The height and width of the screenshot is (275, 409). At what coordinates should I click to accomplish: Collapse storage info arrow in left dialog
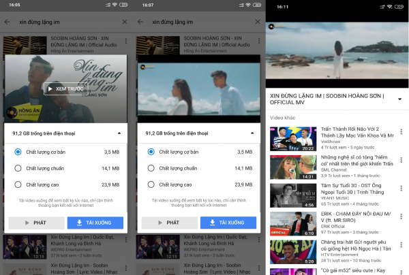[x=119, y=133]
